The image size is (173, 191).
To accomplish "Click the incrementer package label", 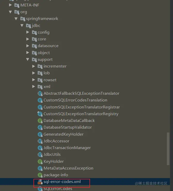I will point(55,66).
